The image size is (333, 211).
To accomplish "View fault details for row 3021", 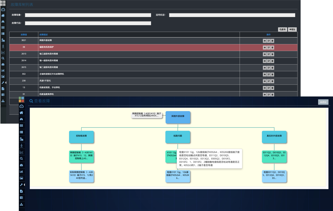I will [x=265, y=41].
